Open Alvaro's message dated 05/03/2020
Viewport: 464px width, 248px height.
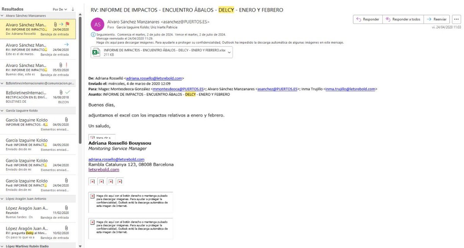38,69
